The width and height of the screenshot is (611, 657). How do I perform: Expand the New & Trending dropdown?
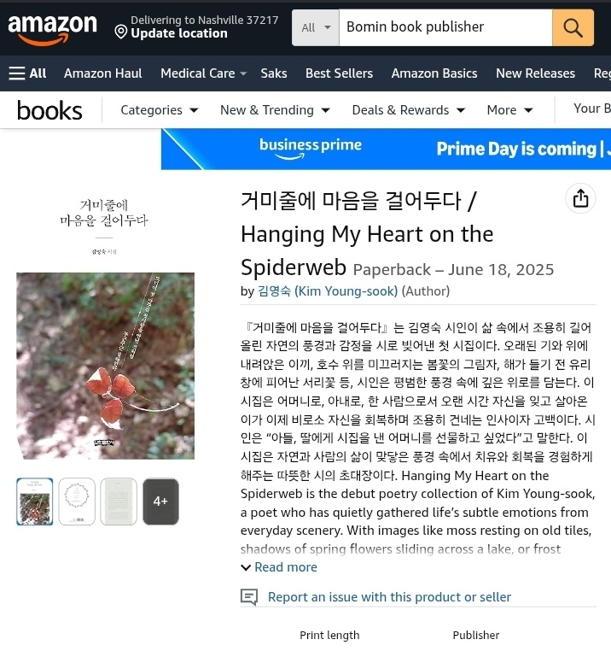275,110
